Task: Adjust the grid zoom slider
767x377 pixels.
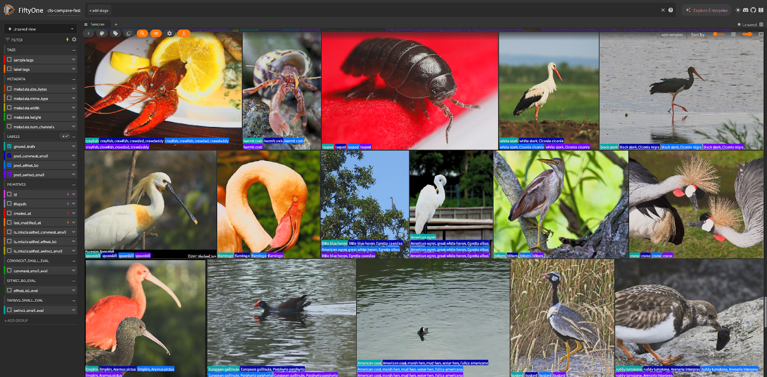Action: [x=747, y=34]
